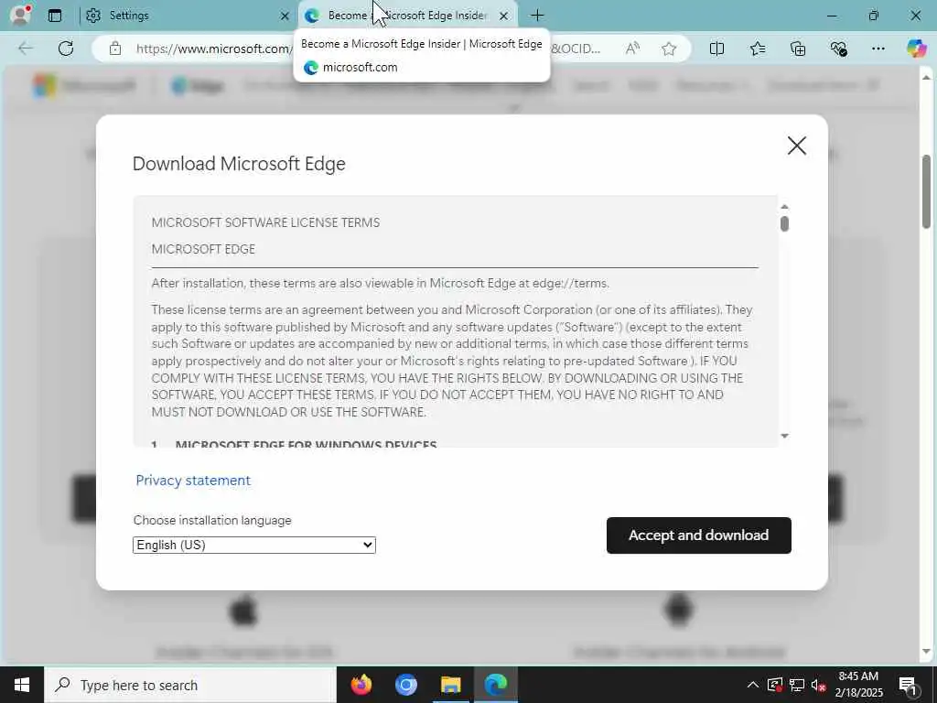Close the Download Microsoft Edge dialog
This screenshot has width=937, height=703.
797,146
